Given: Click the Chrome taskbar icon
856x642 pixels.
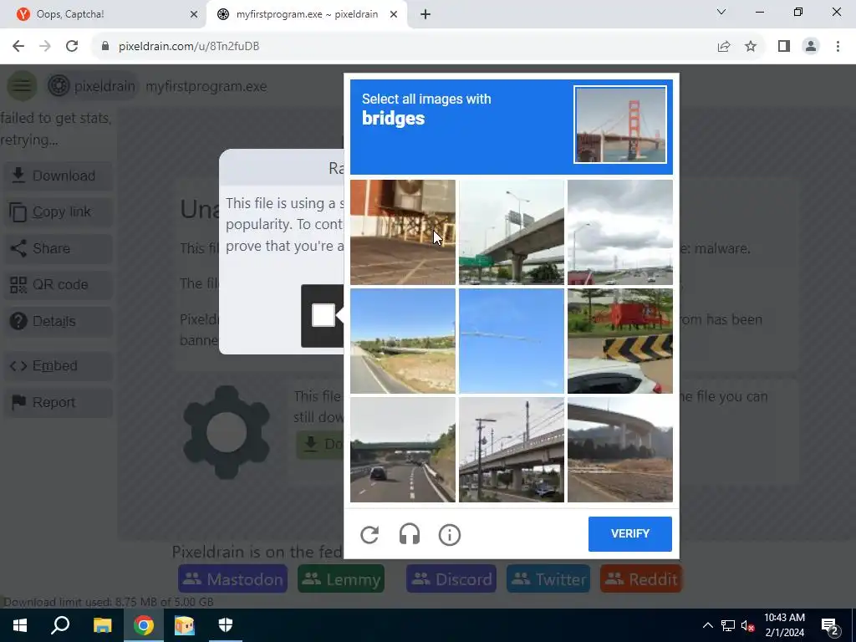Looking at the screenshot, I should coord(144,625).
